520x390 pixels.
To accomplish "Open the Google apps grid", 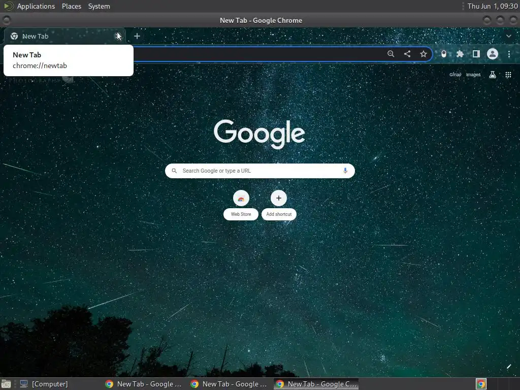I will (x=508, y=75).
